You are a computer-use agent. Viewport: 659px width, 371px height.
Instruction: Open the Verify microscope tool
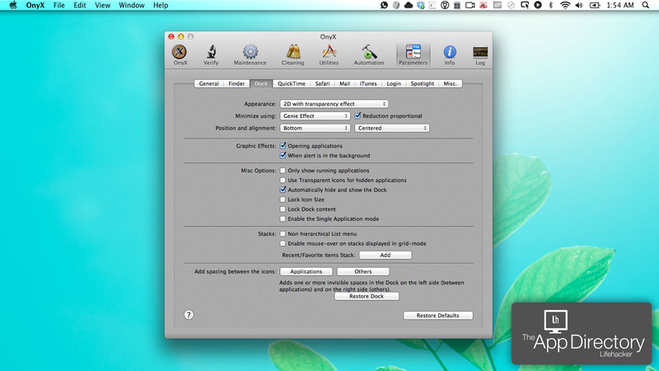click(x=211, y=54)
